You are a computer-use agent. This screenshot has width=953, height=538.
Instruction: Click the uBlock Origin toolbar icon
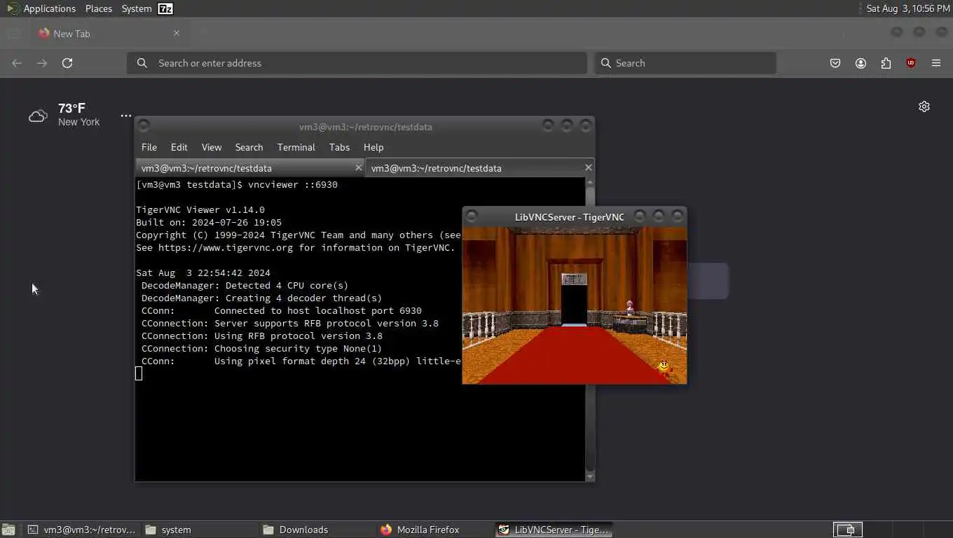911,63
